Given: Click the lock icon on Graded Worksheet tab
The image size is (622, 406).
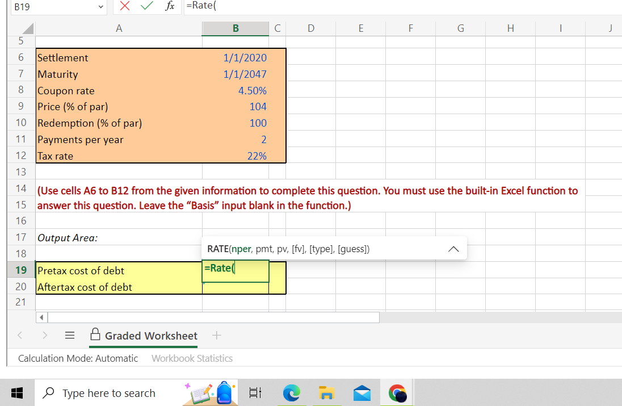Looking at the screenshot, I should [x=96, y=335].
